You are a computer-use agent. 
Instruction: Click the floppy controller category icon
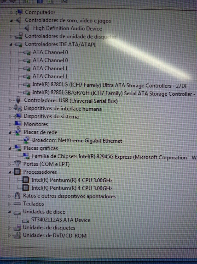[x=19, y=36]
